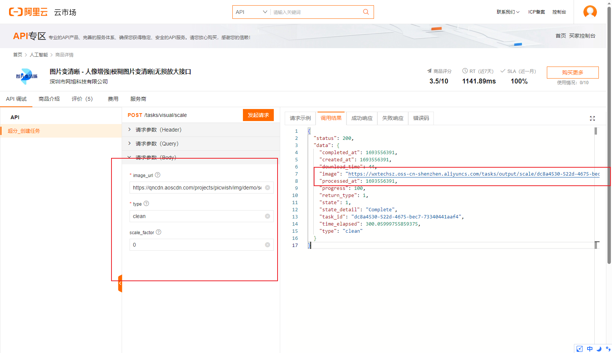Collapse the sidebar with the orange handle
The width and height of the screenshot is (612, 353).
pos(120,283)
